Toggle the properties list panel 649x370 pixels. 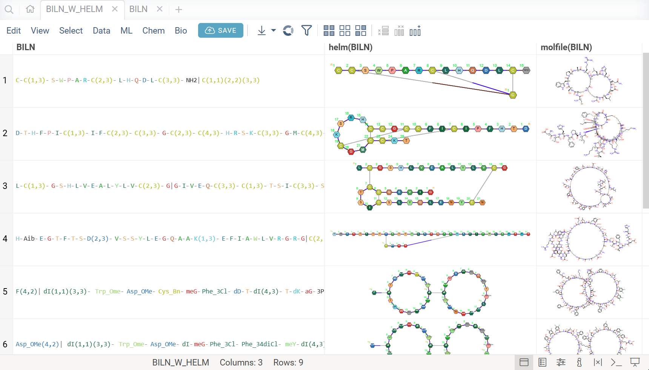tap(542, 362)
